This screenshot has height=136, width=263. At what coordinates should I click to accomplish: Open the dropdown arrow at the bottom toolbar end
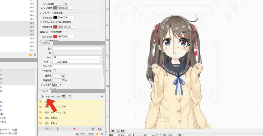[x=183, y=135]
